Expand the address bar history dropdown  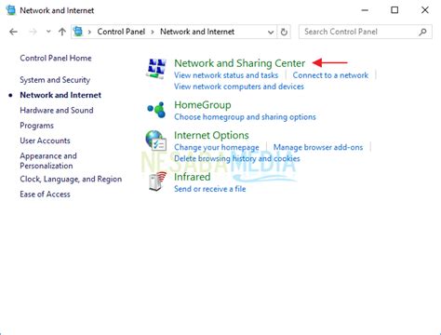tap(271, 32)
